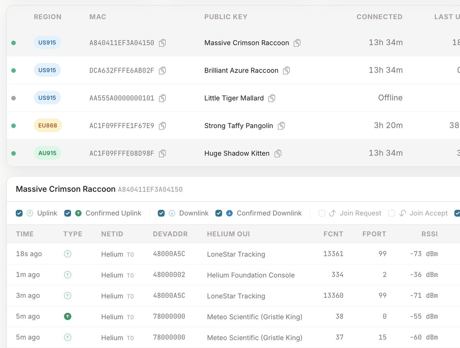460x348 pixels.
Task: Click the 3h 20m connected value
Action: (x=388, y=125)
